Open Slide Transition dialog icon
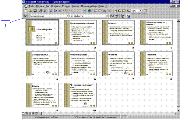The width and height of the screenshot is (180, 119). pos(26,16)
